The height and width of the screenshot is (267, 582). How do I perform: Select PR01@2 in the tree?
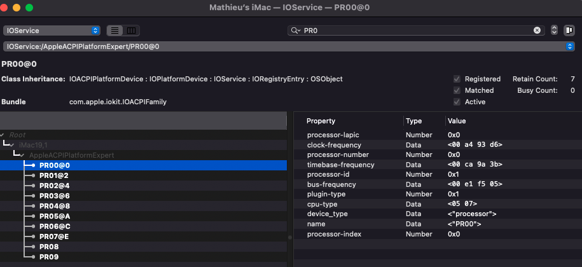pos(143,175)
